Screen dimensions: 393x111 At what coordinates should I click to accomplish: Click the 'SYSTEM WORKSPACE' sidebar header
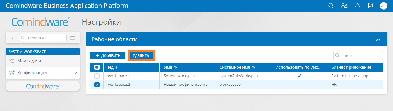pos(43,52)
